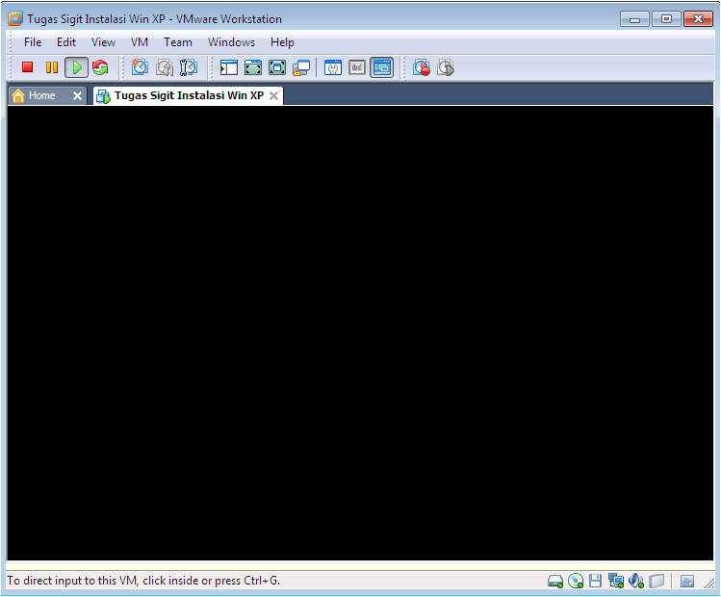Click inside the black VM console screen
This screenshot has height=597, width=721.
coord(360,333)
